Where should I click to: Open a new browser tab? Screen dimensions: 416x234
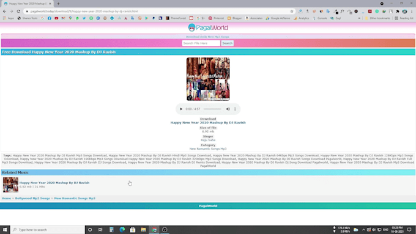pos(58,4)
